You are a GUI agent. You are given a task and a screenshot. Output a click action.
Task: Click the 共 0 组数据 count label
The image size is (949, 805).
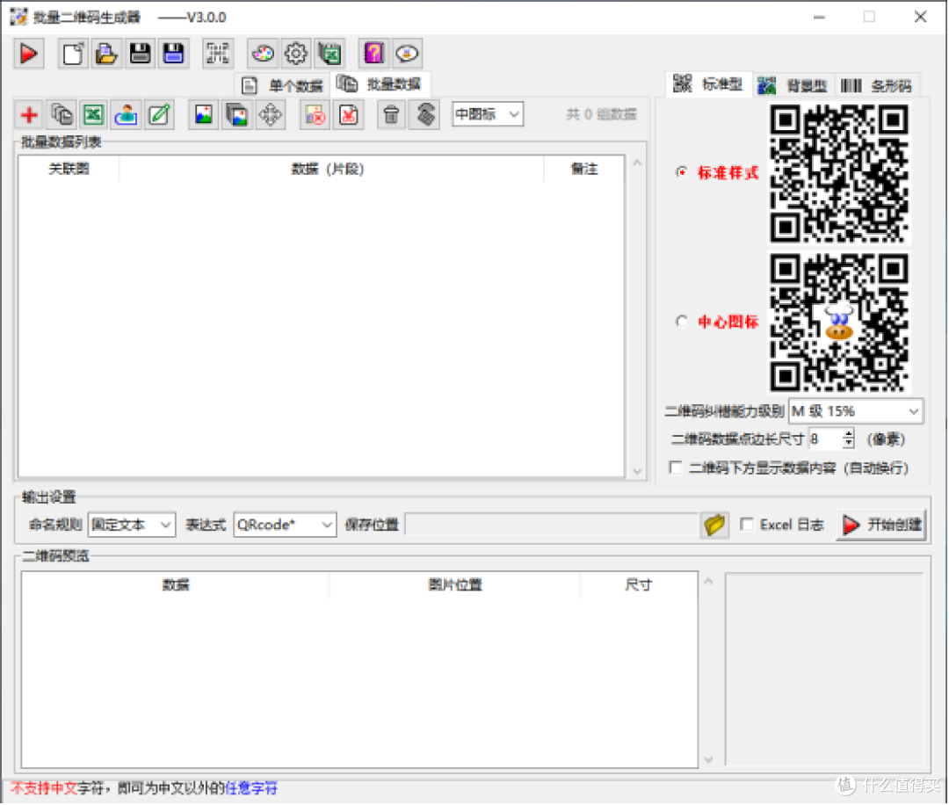click(x=601, y=113)
